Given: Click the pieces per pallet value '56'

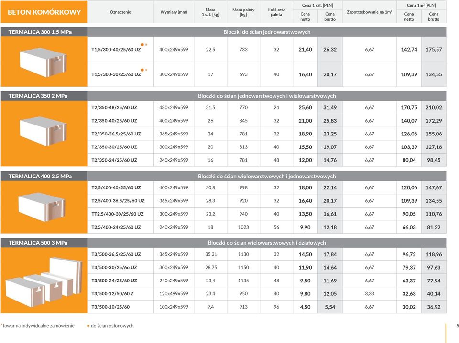Looking at the screenshot, I should coord(276,227).
